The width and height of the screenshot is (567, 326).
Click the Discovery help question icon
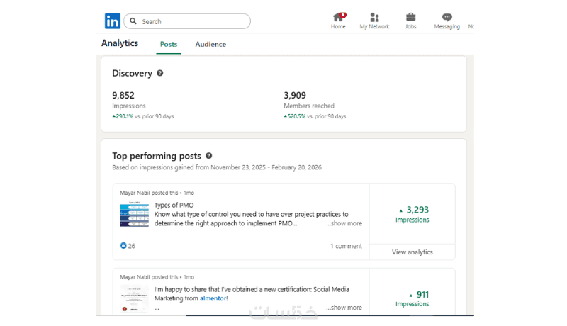coord(160,73)
